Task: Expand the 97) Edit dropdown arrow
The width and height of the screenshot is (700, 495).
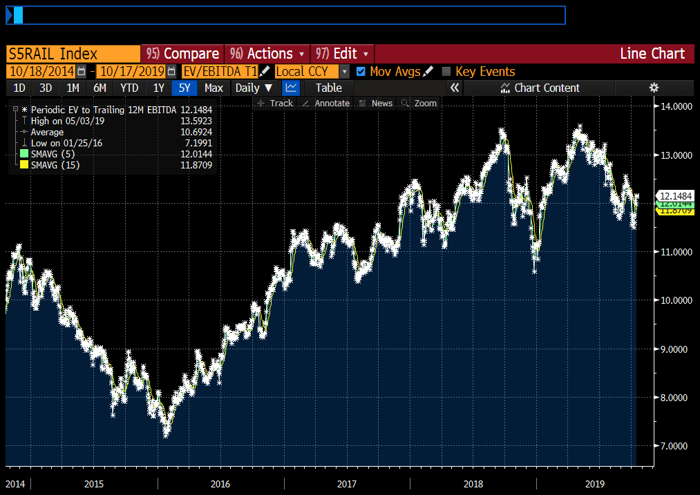Action: tap(366, 54)
